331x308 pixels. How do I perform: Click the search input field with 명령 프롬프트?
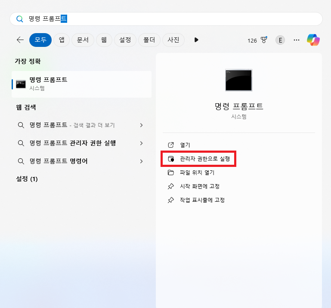point(166,19)
